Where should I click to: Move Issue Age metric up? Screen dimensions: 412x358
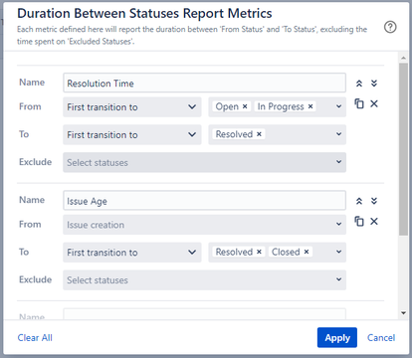coord(359,201)
